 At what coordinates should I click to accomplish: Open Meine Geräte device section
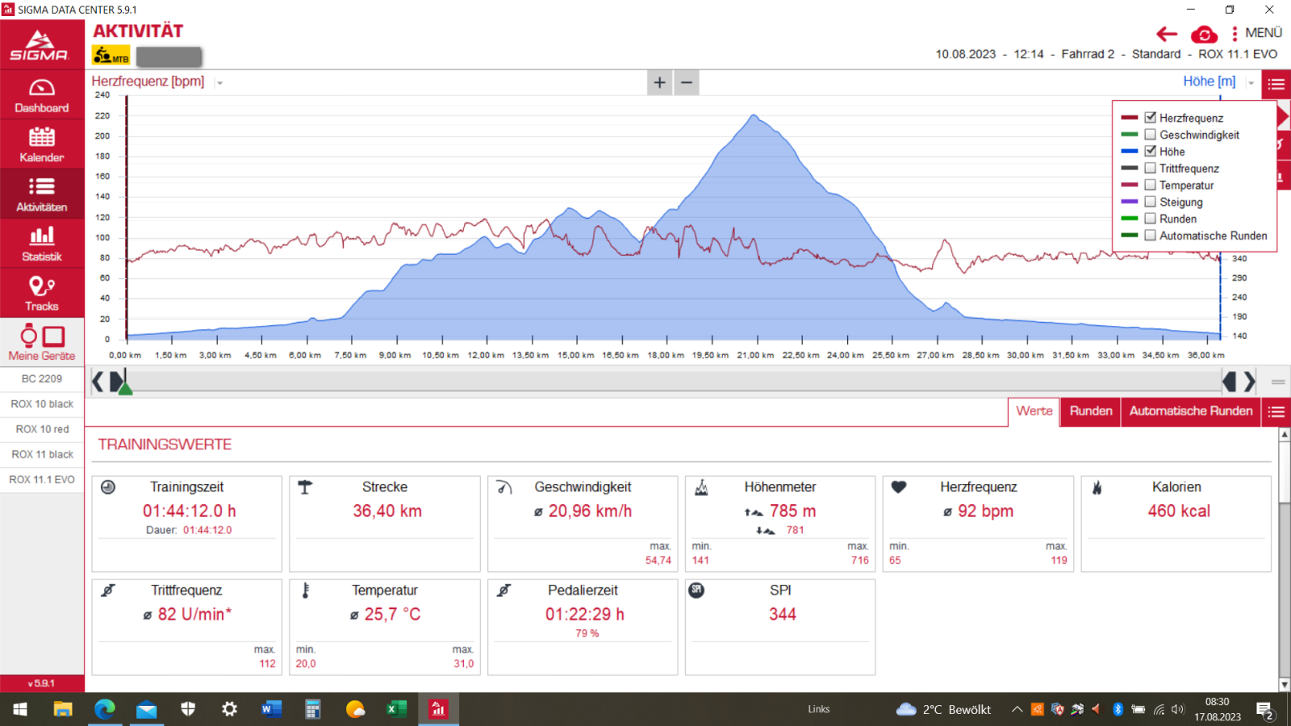pyautogui.click(x=42, y=342)
